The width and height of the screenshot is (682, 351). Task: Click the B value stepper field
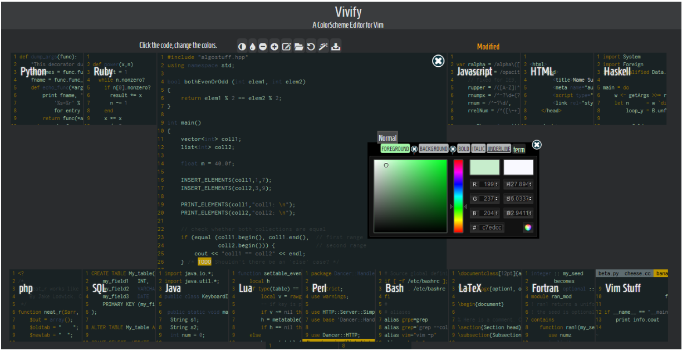(x=485, y=213)
